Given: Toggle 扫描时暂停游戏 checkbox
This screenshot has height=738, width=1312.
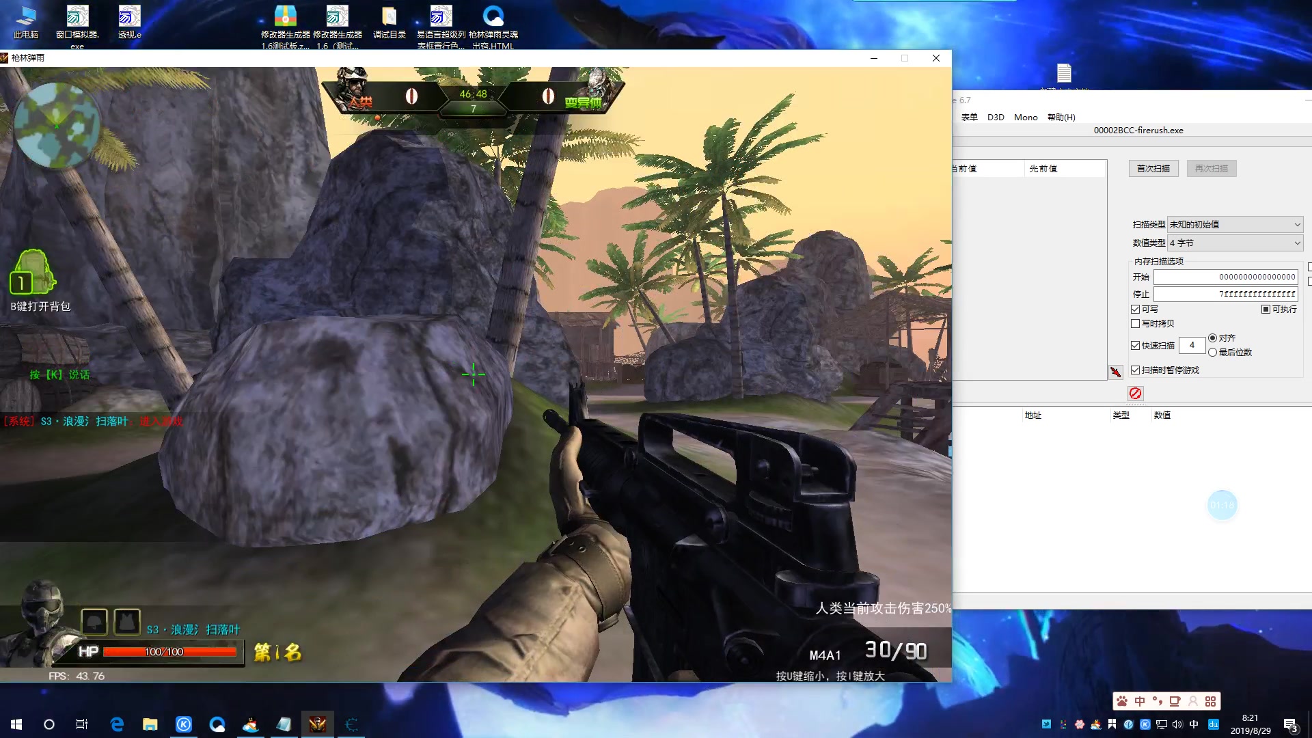Looking at the screenshot, I should pyautogui.click(x=1136, y=370).
